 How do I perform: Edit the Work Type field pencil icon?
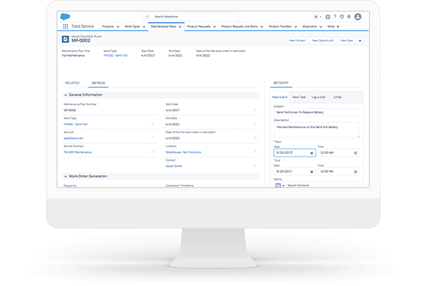153,124
